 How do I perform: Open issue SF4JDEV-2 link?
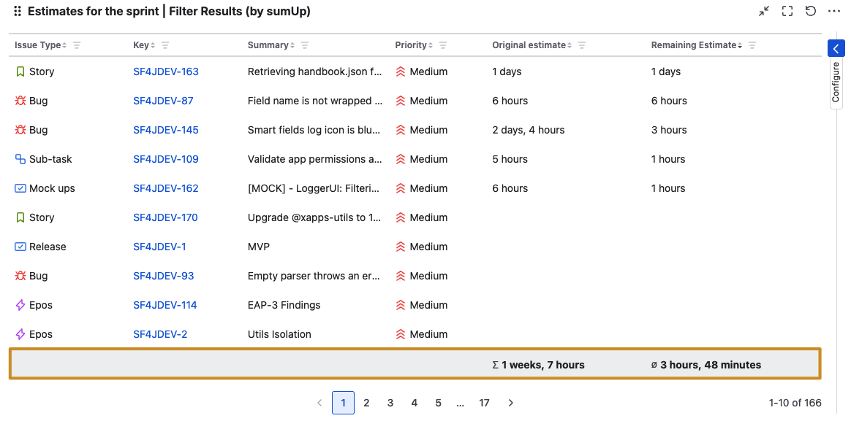click(x=160, y=334)
